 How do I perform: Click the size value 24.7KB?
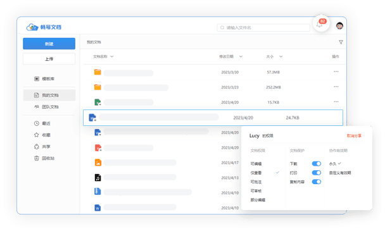pos(293,118)
